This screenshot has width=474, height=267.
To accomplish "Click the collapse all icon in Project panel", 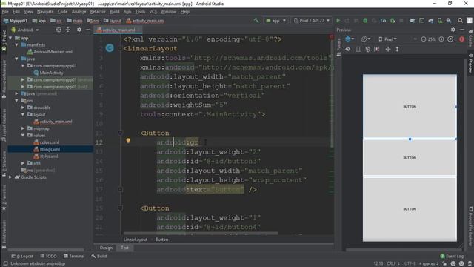I will click(67, 30).
